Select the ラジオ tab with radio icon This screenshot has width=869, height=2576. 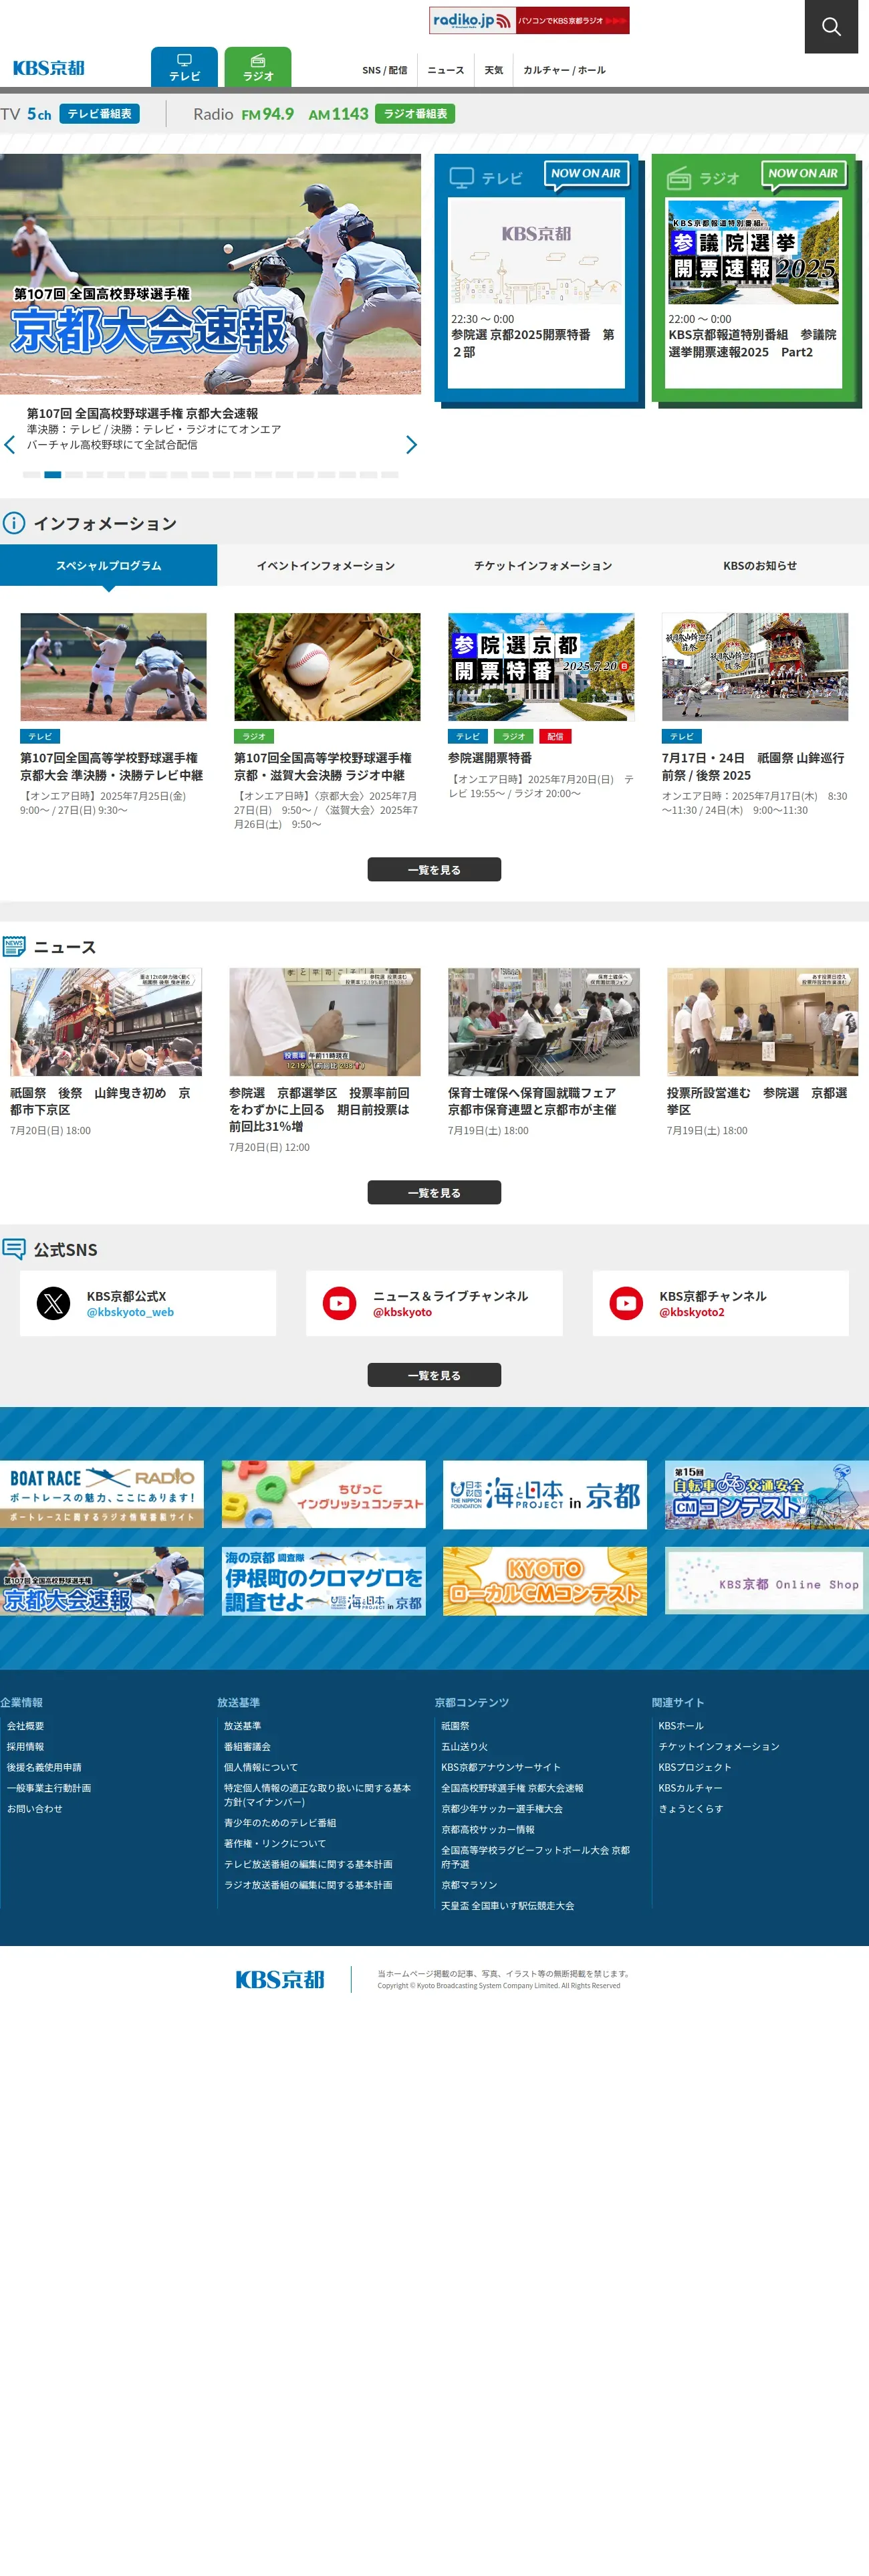(258, 67)
